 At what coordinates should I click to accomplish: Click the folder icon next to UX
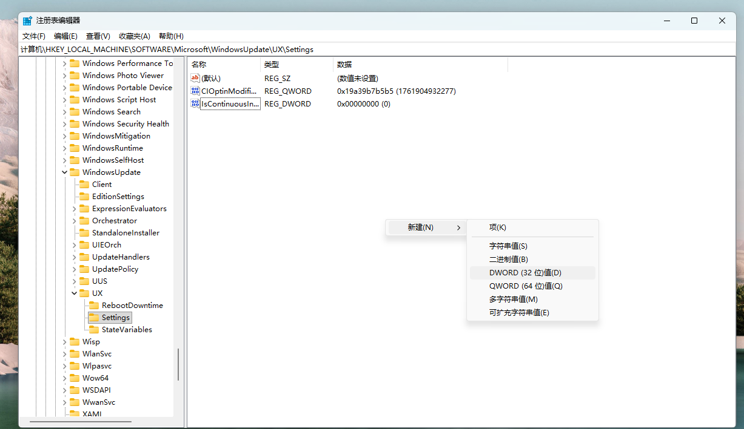point(84,293)
